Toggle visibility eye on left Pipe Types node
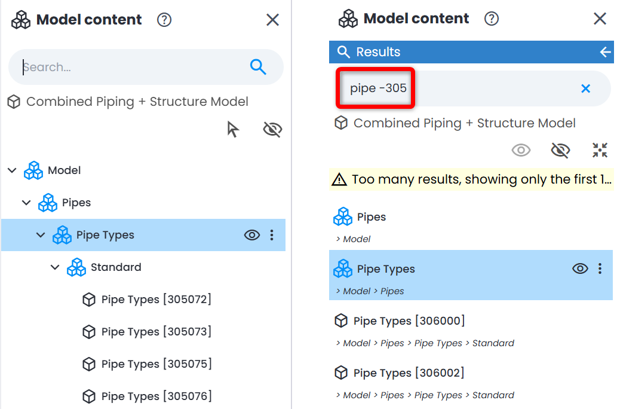The width and height of the screenshot is (617, 409). point(252,235)
